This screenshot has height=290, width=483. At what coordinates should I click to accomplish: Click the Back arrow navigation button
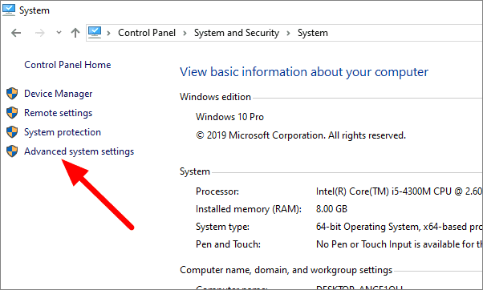(x=16, y=33)
